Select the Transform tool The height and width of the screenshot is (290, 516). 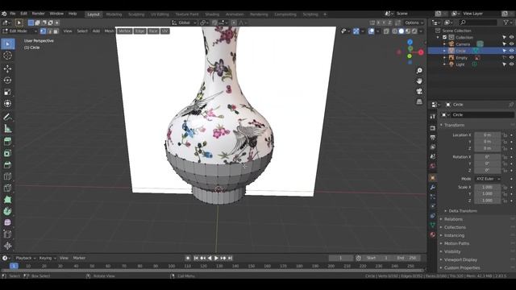click(7, 103)
